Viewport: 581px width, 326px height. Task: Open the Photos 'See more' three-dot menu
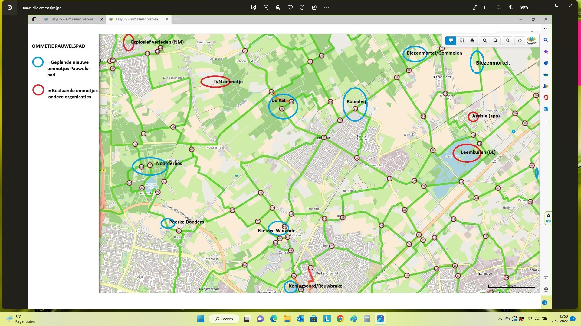click(x=326, y=8)
